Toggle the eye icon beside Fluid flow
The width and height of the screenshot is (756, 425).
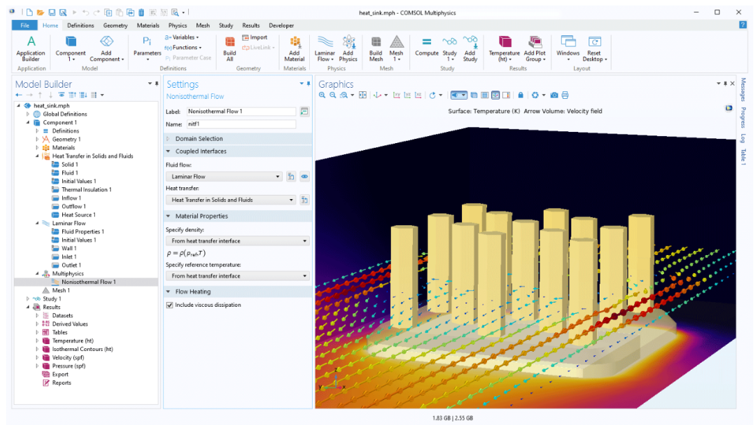coord(304,177)
